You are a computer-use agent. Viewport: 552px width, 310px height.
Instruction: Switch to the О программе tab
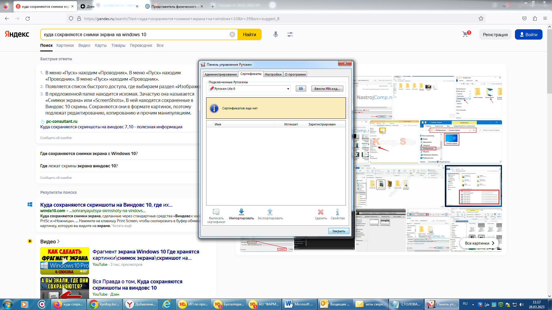(x=295, y=74)
